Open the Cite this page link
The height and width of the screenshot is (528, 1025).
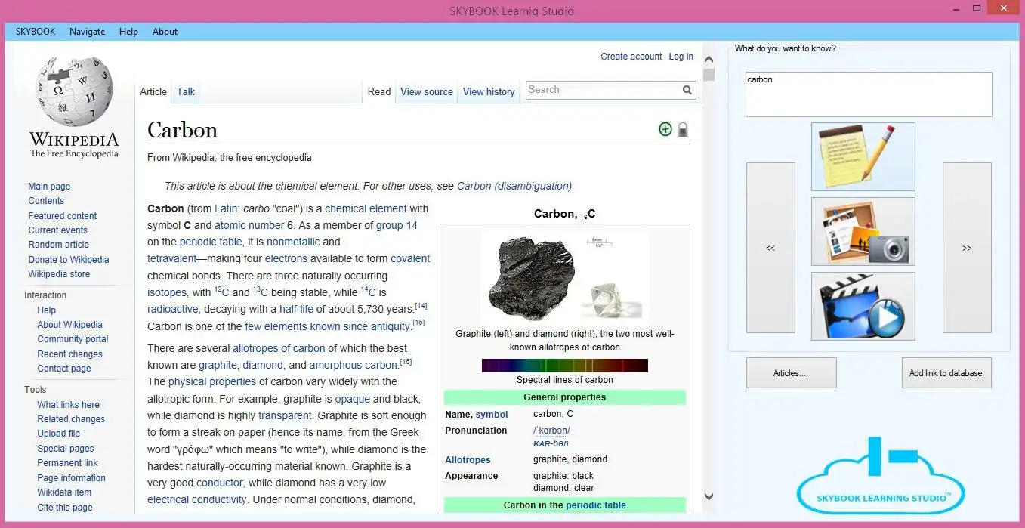(65, 508)
